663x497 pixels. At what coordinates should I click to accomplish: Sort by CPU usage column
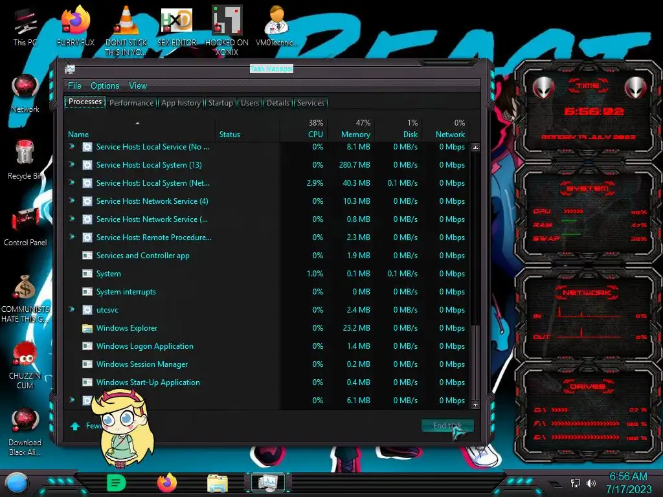(x=304, y=129)
